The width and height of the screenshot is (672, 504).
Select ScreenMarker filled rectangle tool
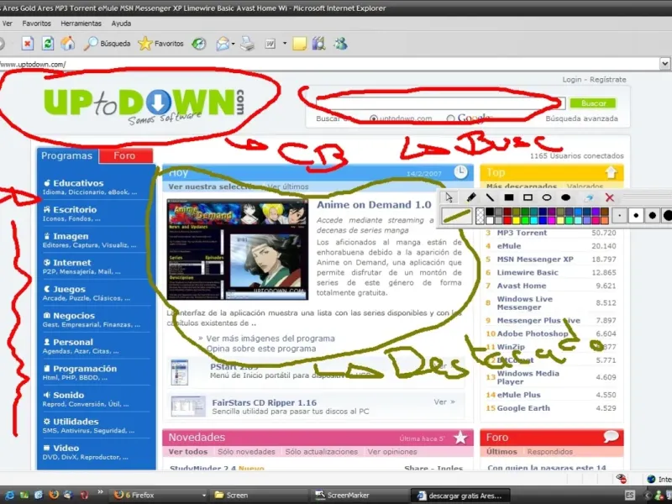(509, 197)
